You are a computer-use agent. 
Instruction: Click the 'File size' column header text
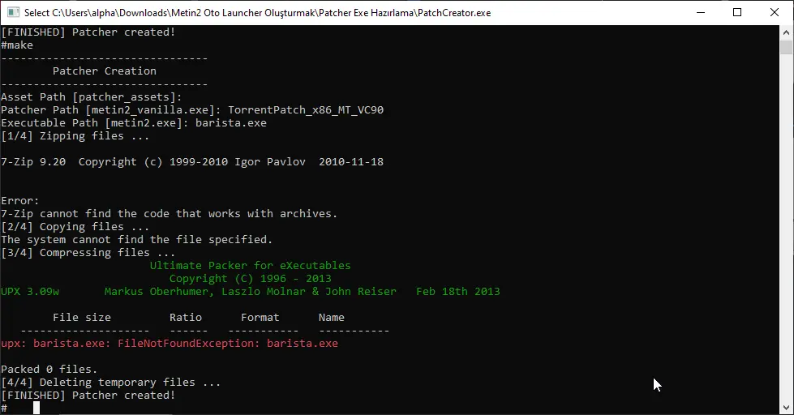pyautogui.click(x=82, y=318)
